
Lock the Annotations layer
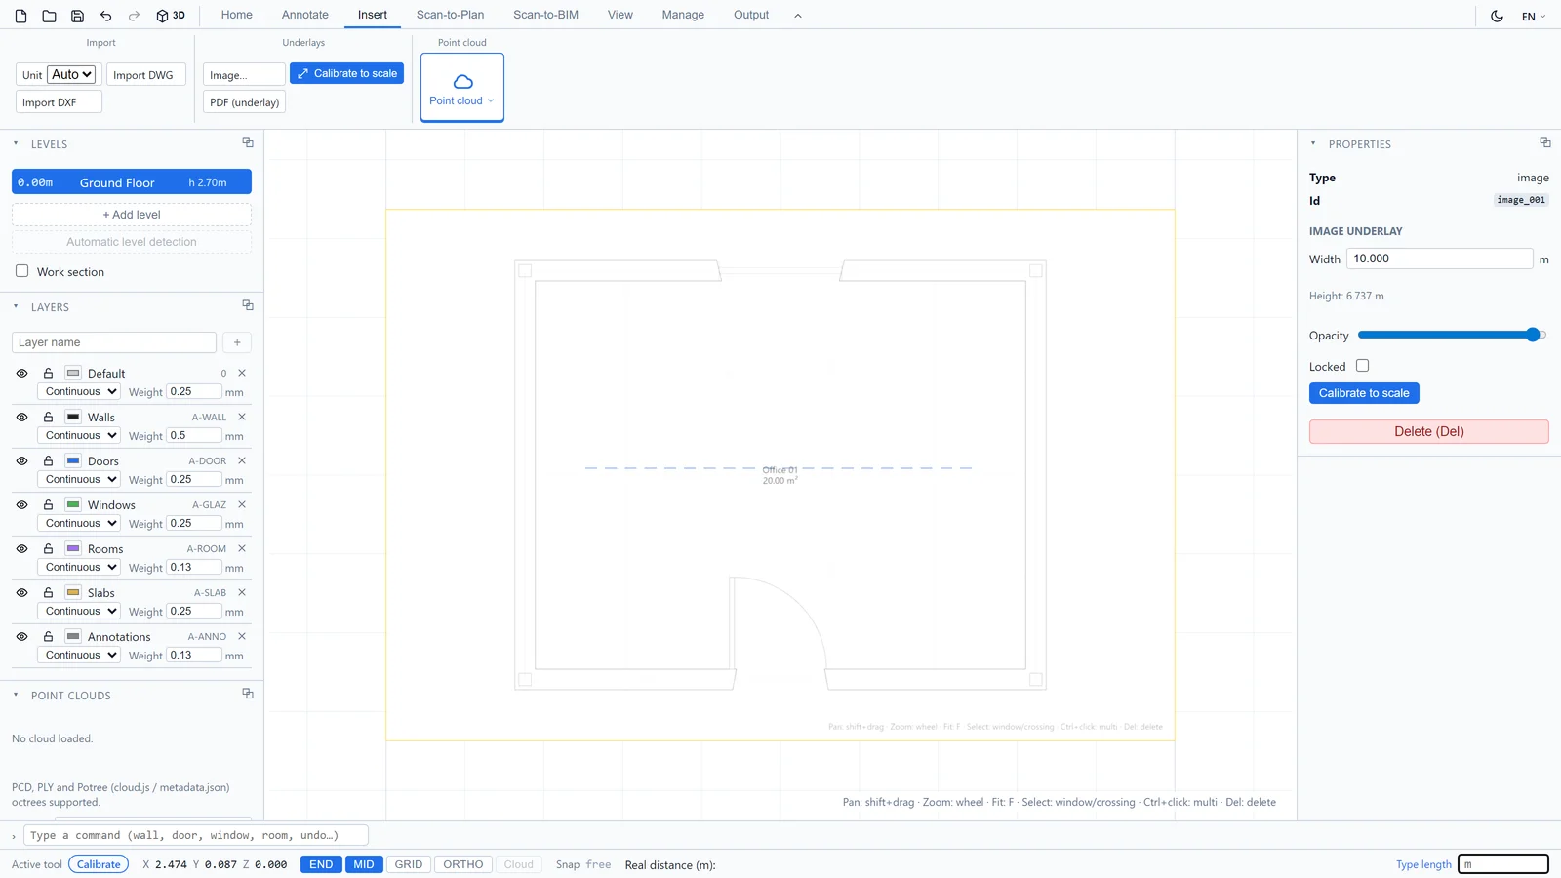tap(48, 636)
